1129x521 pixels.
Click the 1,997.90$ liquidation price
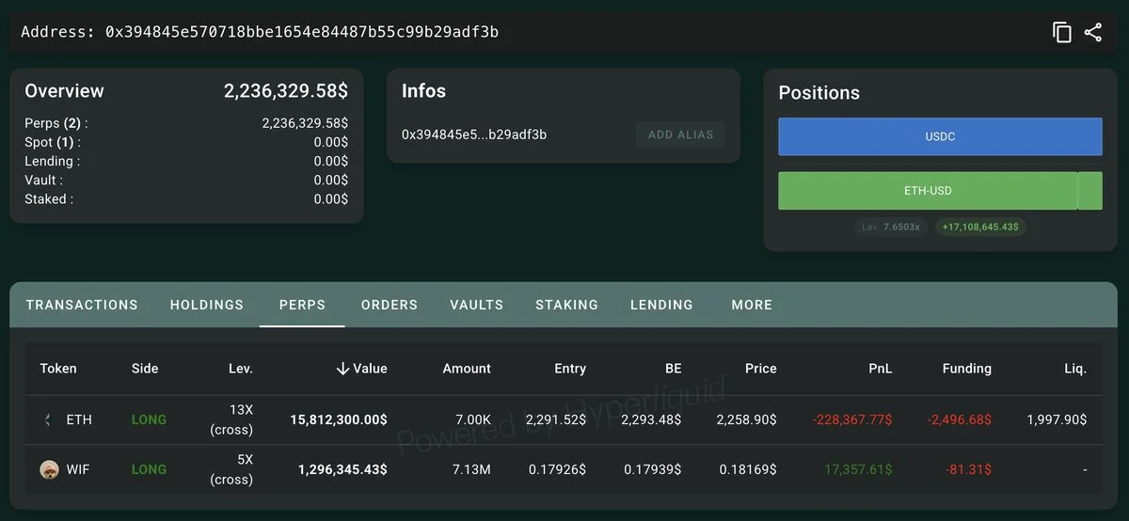click(1057, 419)
